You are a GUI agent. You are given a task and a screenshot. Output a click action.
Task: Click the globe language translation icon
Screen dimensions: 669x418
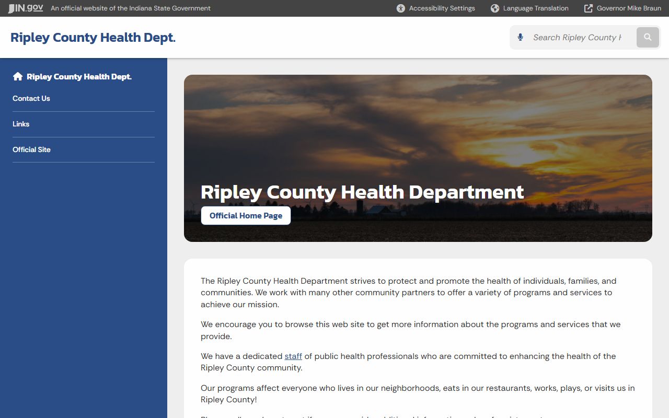495,8
